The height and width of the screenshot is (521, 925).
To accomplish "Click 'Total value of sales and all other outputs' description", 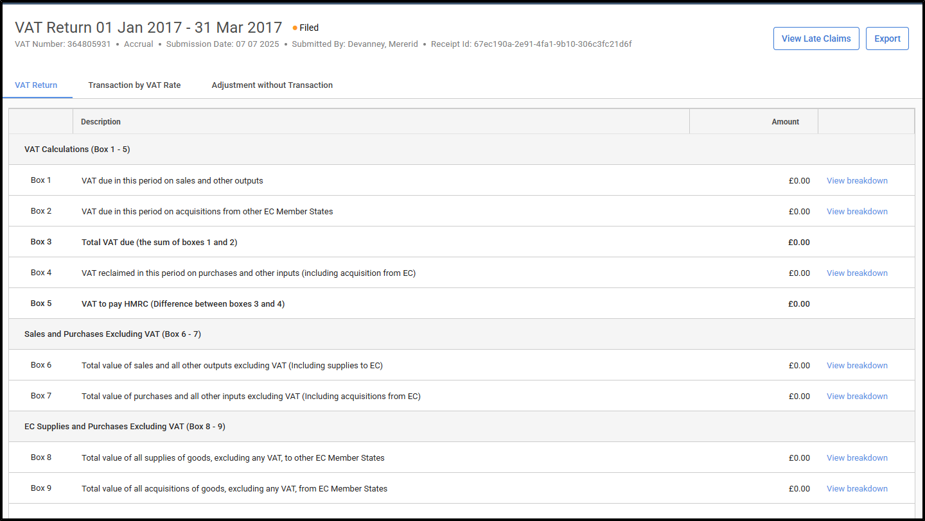I will coord(232,365).
